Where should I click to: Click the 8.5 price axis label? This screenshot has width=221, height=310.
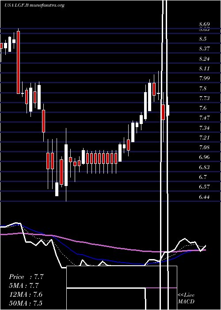[203, 39]
